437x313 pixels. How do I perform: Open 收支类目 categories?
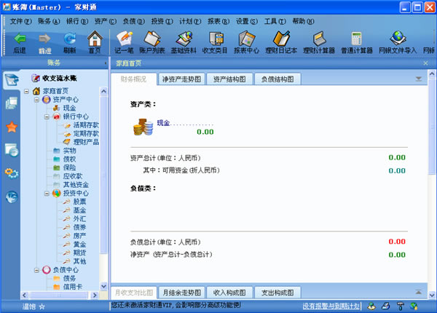point(215,42)
